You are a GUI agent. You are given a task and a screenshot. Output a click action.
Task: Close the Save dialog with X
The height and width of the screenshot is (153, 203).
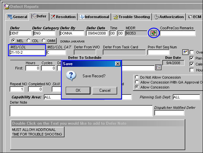(x=118, y=64)
